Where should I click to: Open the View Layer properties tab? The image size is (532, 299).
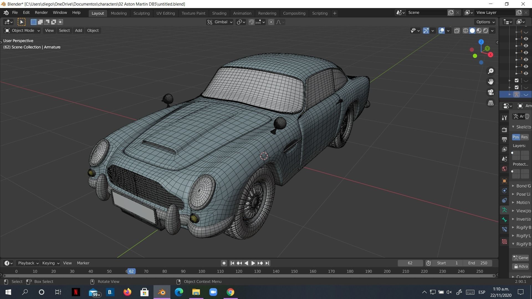[504, 149]
